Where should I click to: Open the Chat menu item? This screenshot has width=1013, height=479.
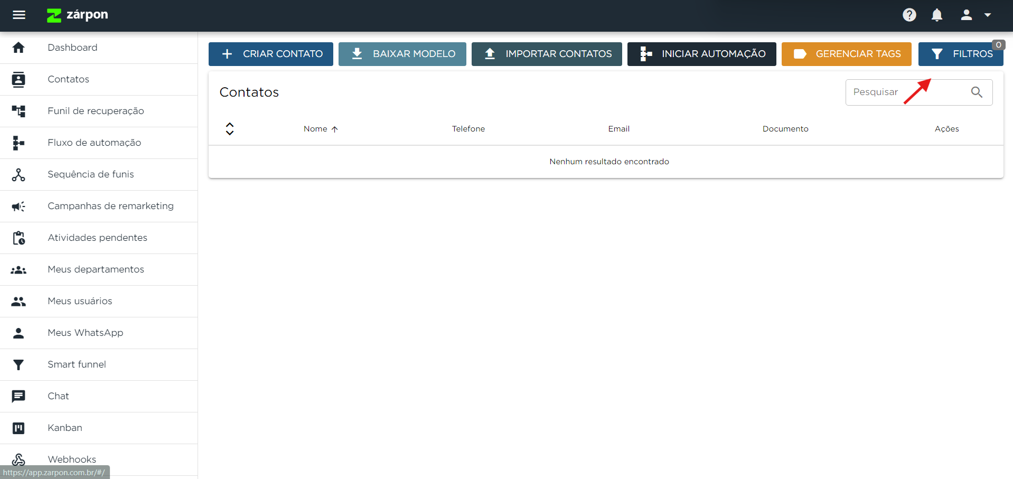coord(58,396)
